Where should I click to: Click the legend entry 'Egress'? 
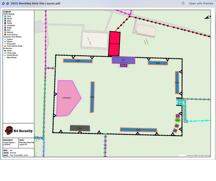[x=8, y=41]
